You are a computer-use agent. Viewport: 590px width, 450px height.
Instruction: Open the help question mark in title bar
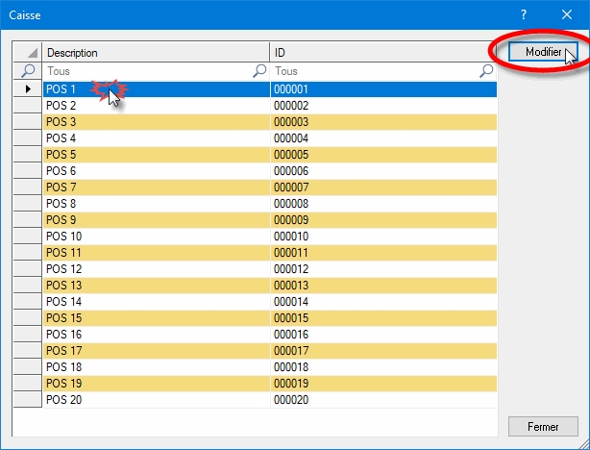[524, 15]
